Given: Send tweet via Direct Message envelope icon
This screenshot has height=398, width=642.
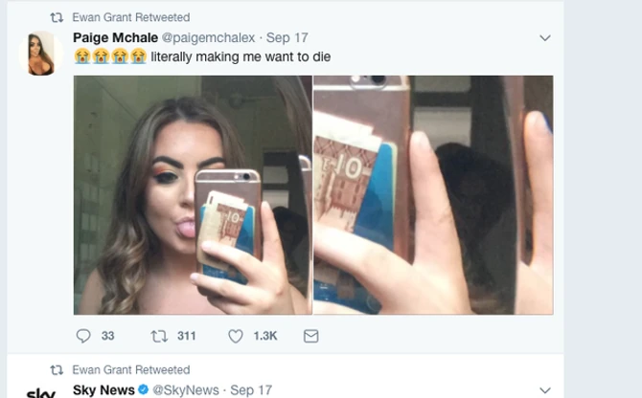Looking at the screenshot, I should pyautogui.click(x=310, y=336).
